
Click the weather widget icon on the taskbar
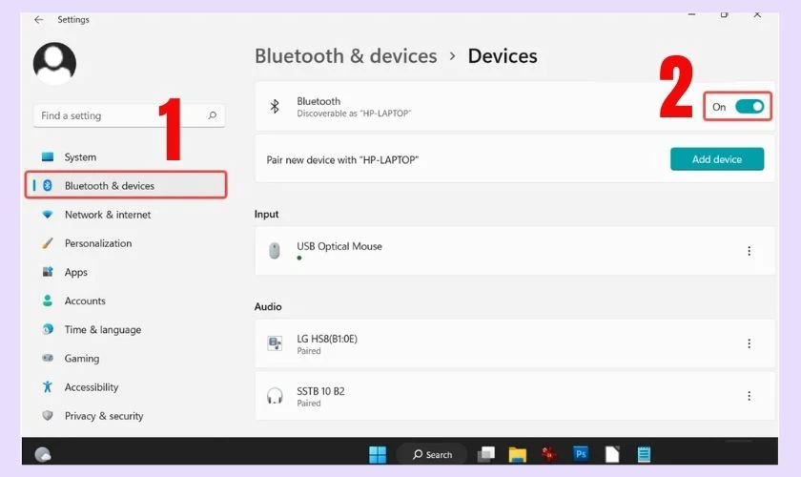click(x=43, y=454)
